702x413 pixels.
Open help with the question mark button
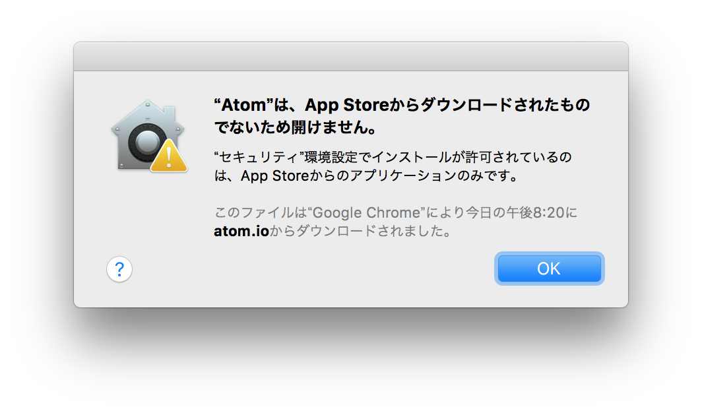click(119, 269)
